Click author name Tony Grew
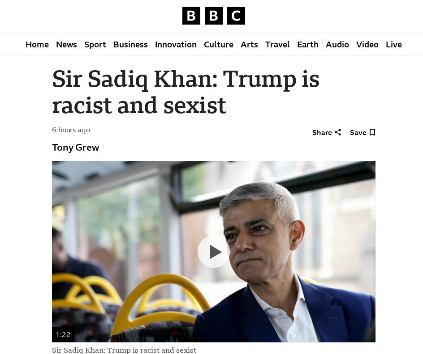 point(76,147)
